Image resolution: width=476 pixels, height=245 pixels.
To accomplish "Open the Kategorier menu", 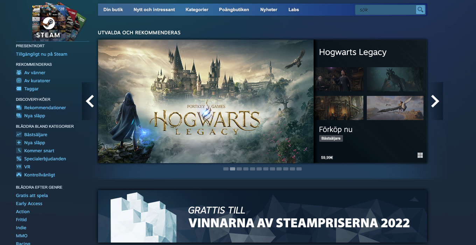I will click(197, 10).
